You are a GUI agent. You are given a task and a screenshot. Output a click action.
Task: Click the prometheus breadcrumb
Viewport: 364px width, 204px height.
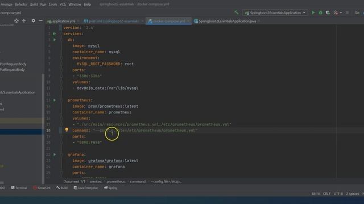[116, 181]
